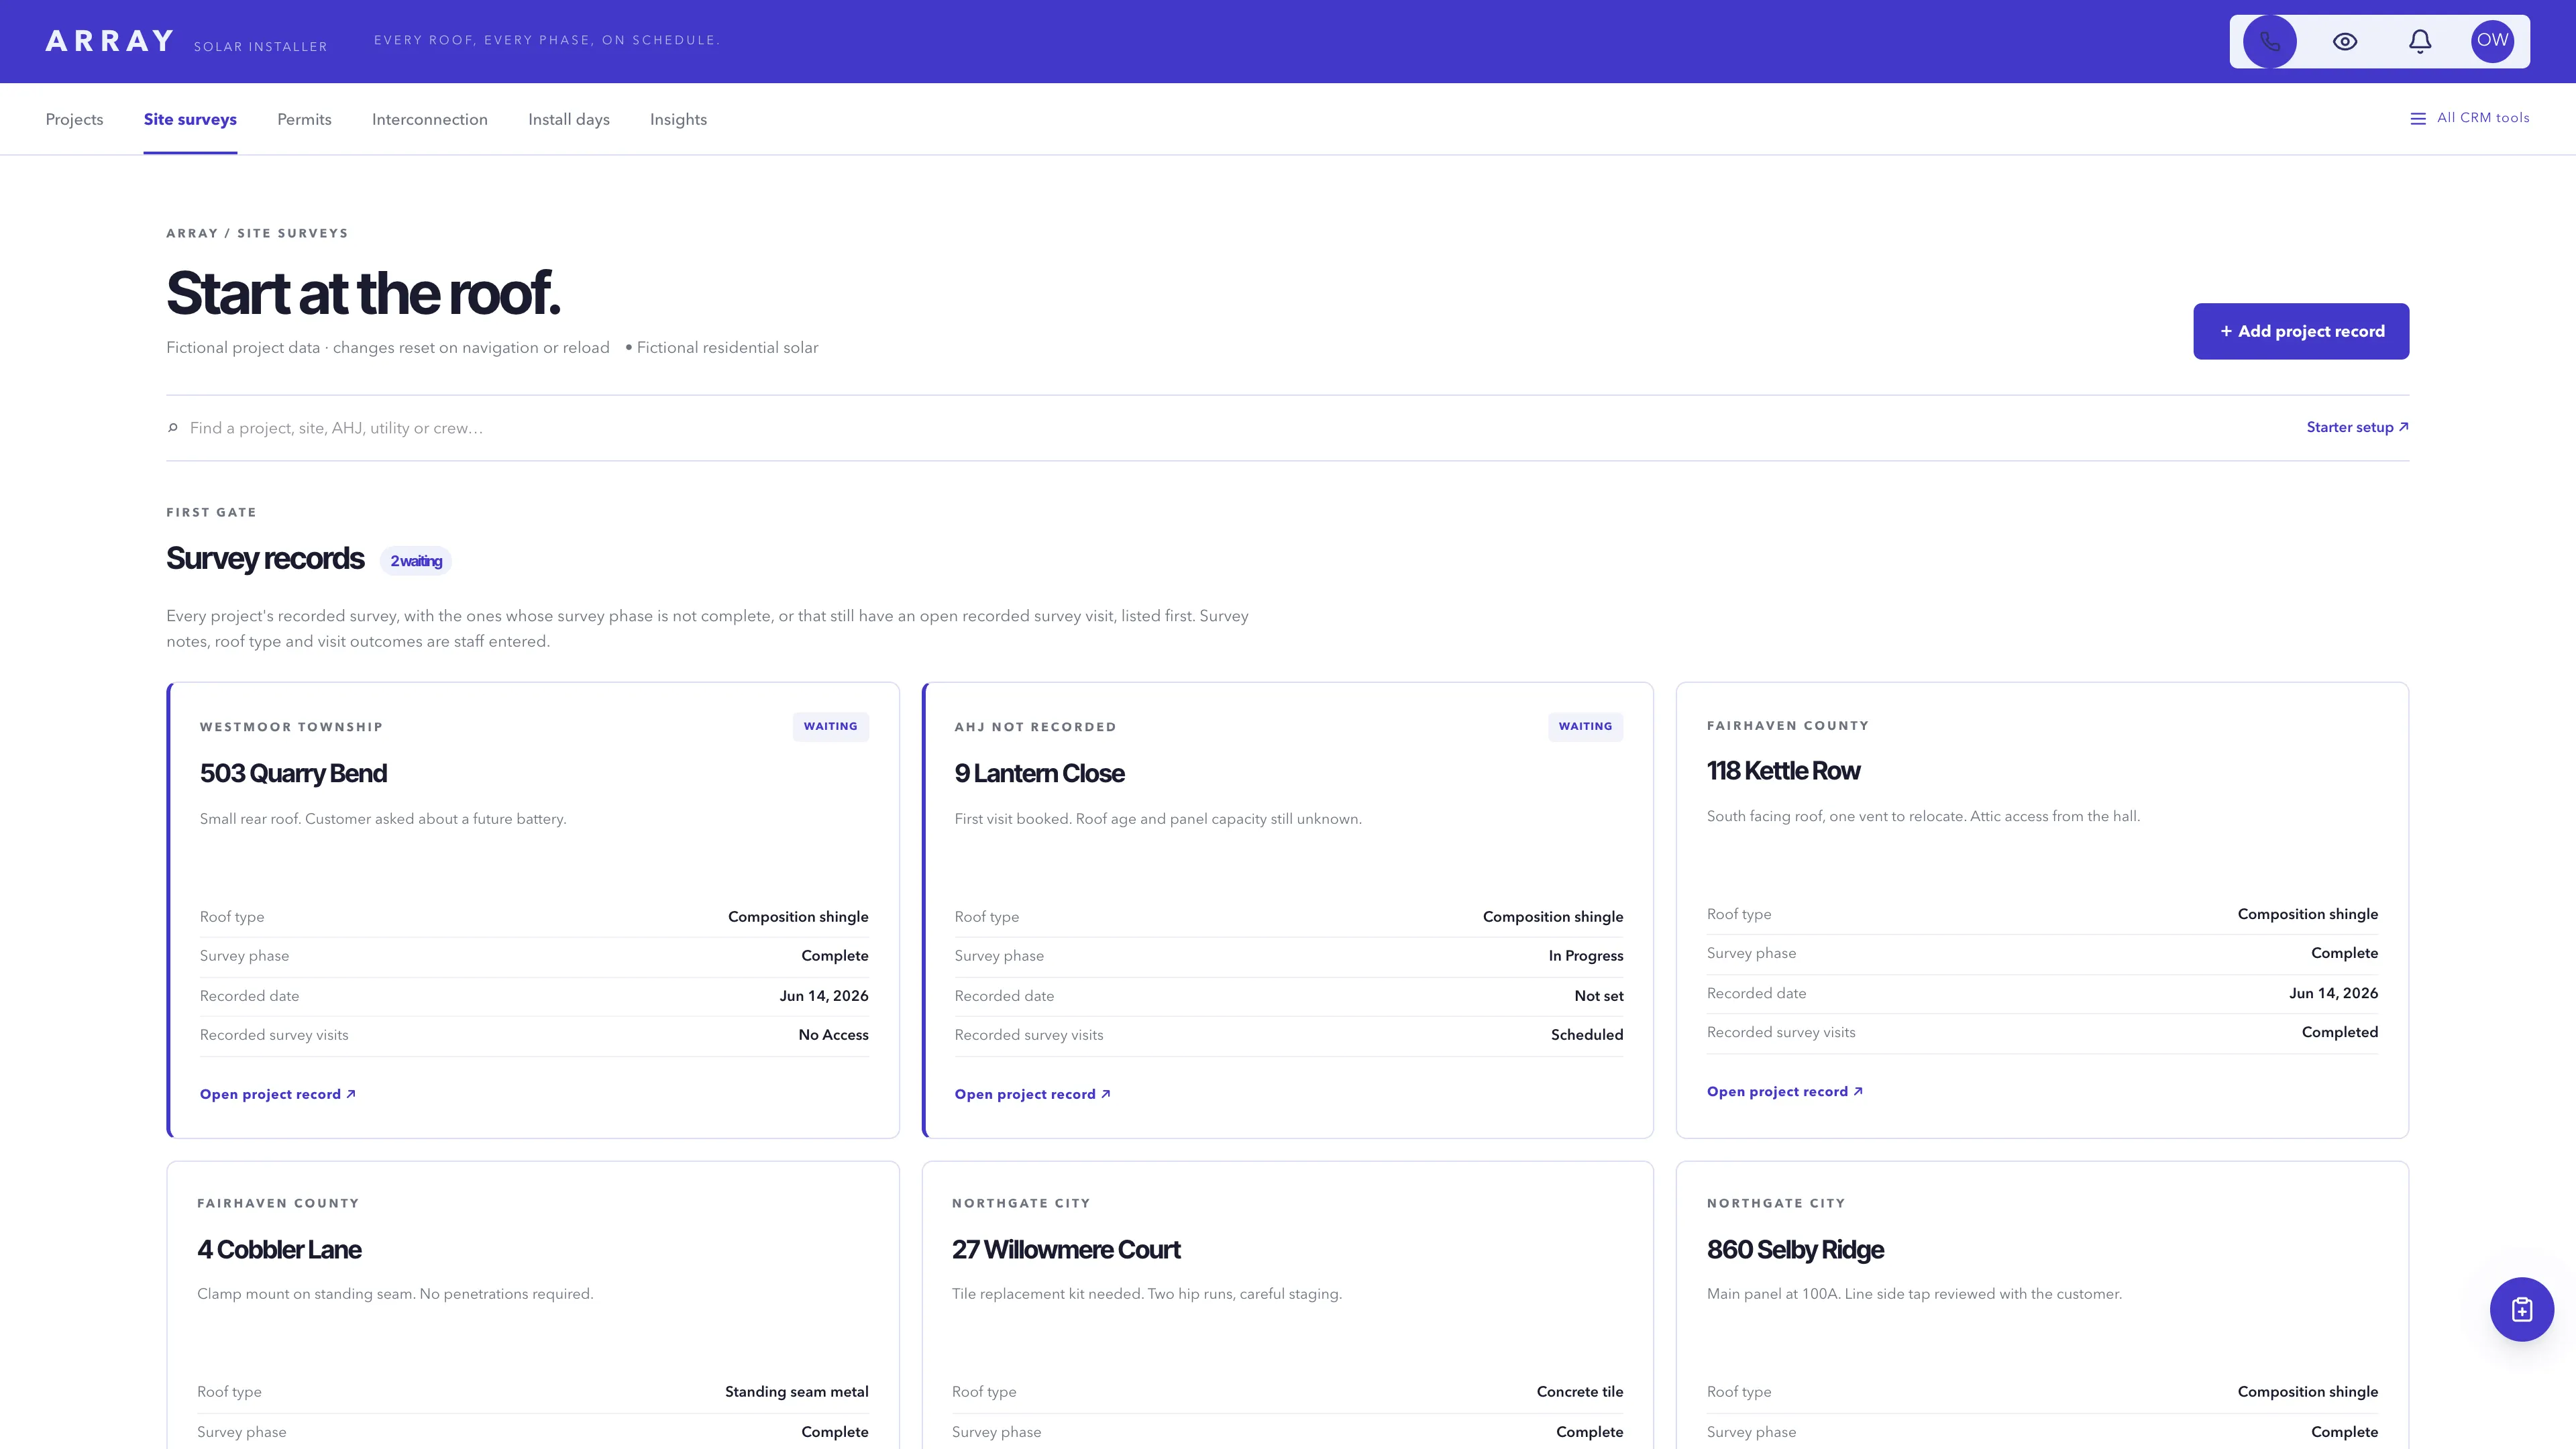Select the Site surveys tab

click(x=190, y=119)
